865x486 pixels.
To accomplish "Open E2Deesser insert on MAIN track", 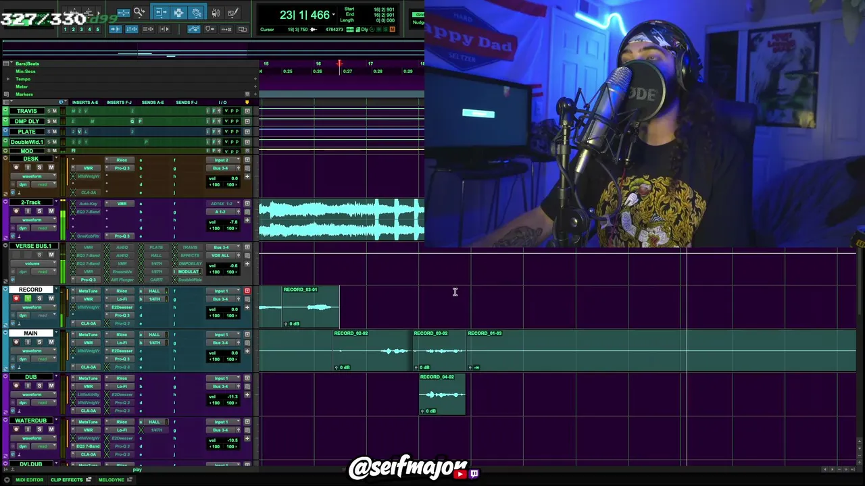I will (122, 351).
